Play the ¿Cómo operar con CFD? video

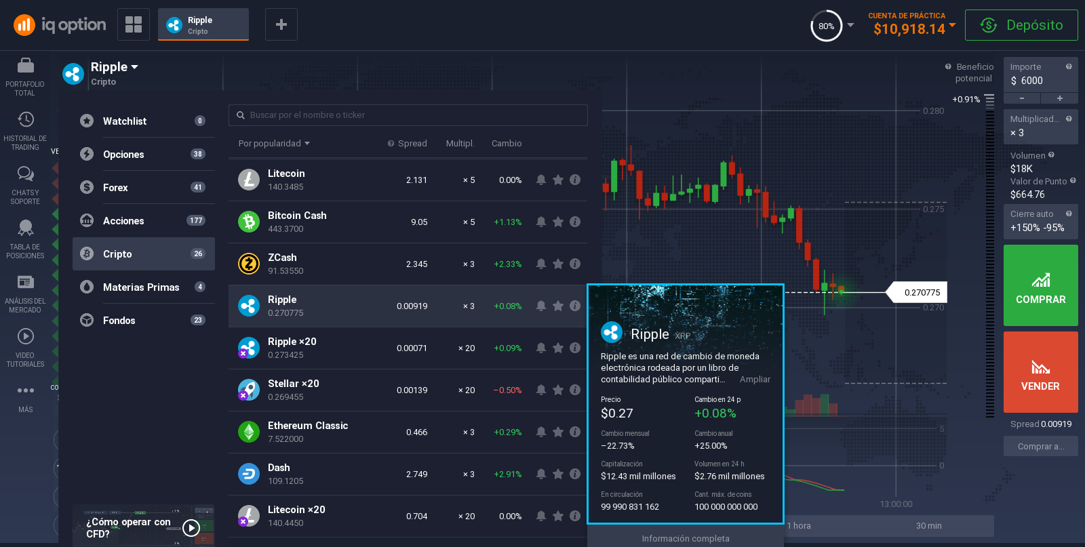[x=191, y=527]
